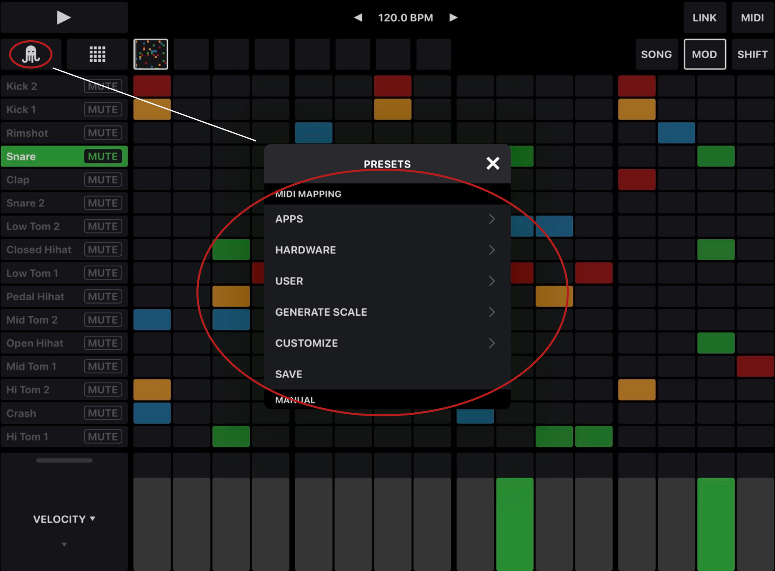This screenshot has height=571, width=775.
Task: Switch to SONG mode
Action: [x=656, y=54]
